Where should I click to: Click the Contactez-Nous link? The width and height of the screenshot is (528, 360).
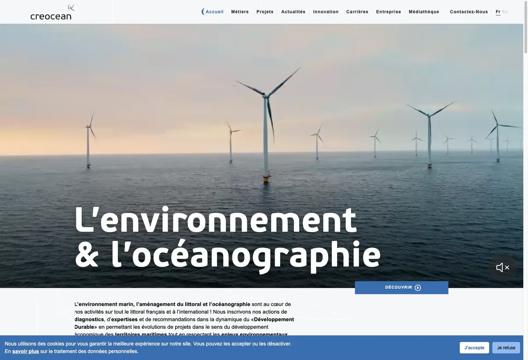tap(469, 12)
